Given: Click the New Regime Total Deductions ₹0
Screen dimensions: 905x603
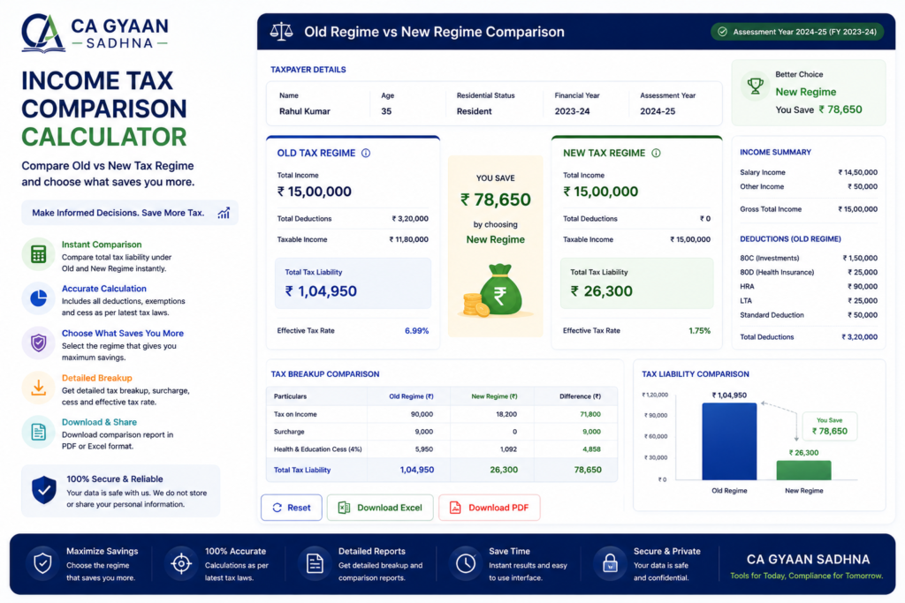Looking at the screenshot, I should click(705, 218).
